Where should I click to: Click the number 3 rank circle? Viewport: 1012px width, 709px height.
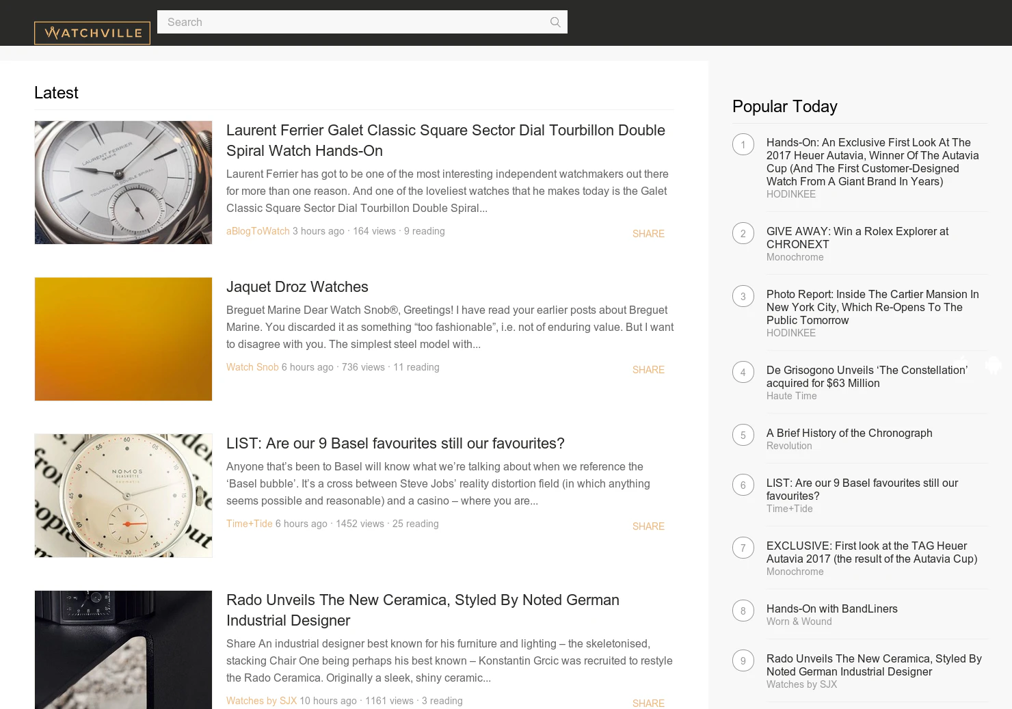pyautogui.click(x=743, y=297)
